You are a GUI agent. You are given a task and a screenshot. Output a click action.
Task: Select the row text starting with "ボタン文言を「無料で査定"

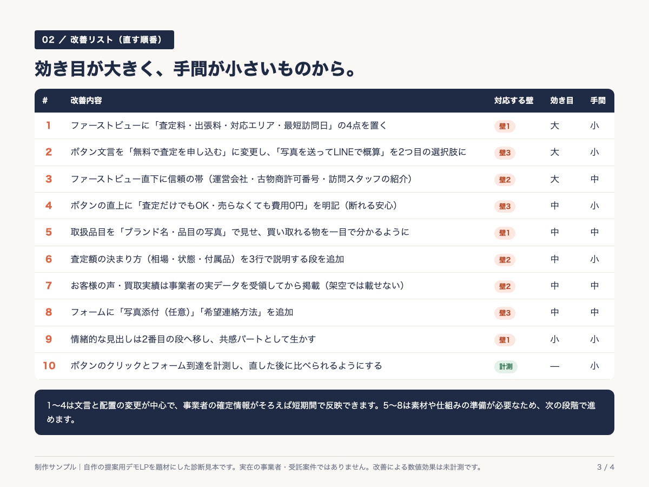click(268, 152)
